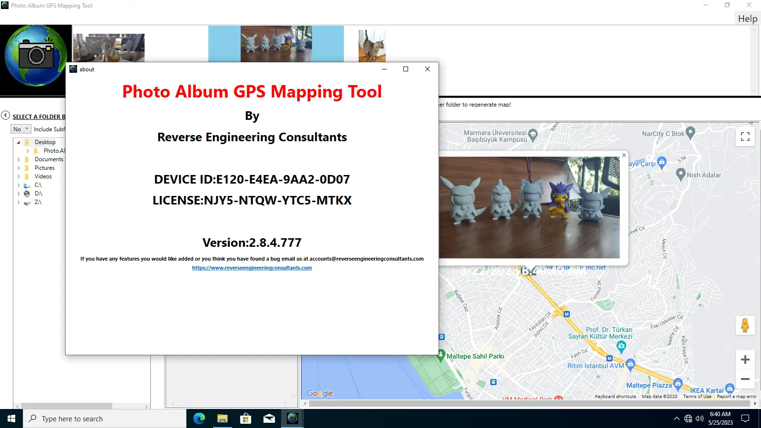
Task: Open the Help menu
Action: tap(747, 19)
